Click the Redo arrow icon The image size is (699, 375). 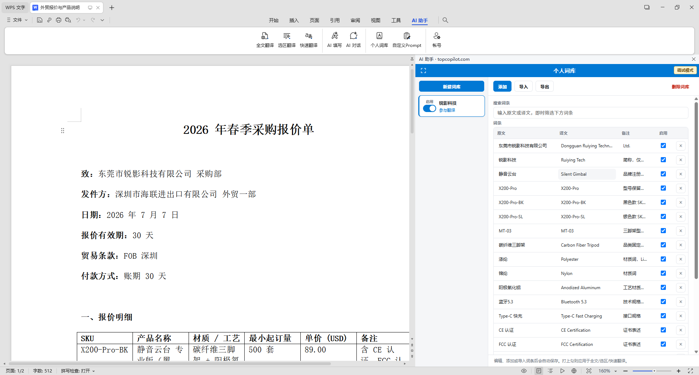93,20
